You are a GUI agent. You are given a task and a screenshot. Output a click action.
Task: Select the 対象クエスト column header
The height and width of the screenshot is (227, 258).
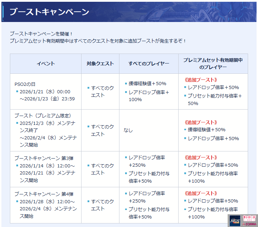[x=100, y=64]
